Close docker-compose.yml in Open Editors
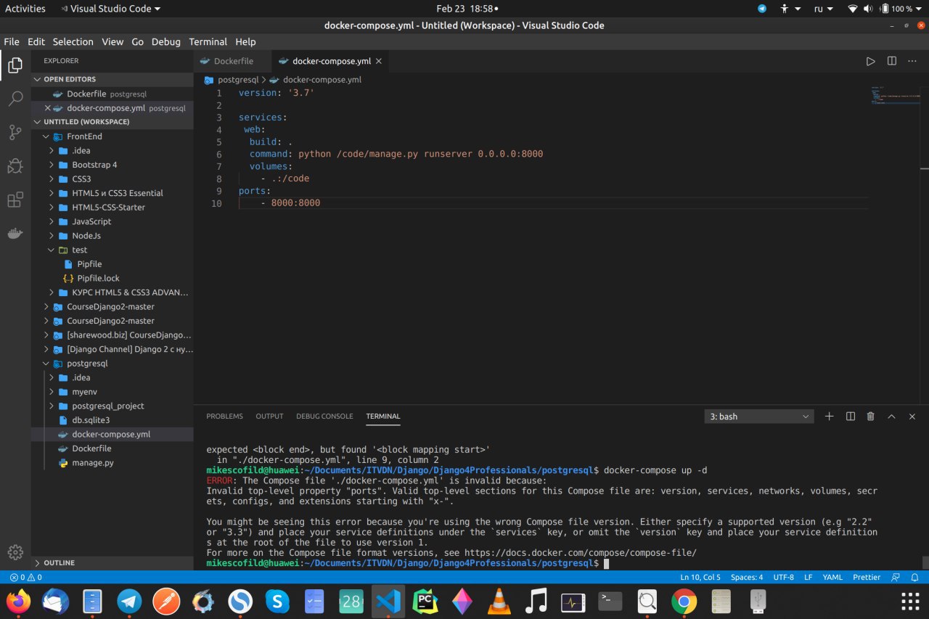Screen dimensions: 929x619 point(48,108)
